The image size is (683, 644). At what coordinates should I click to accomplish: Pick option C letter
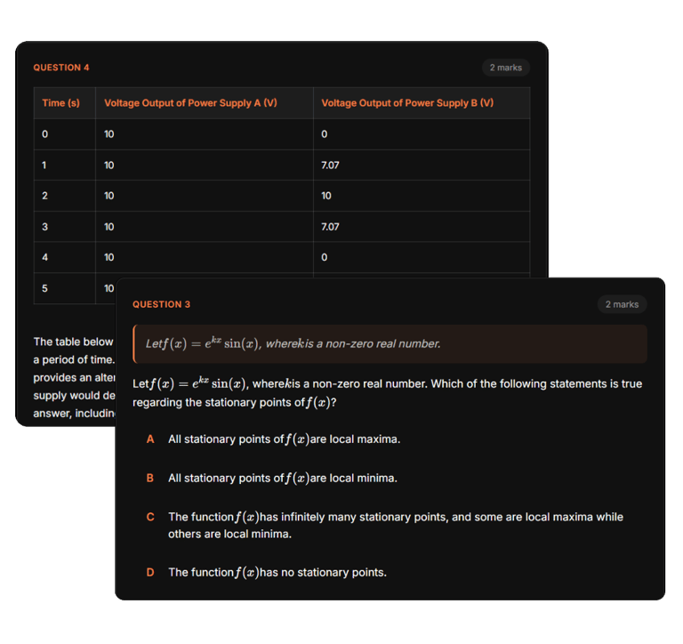[x=150, y=517]
